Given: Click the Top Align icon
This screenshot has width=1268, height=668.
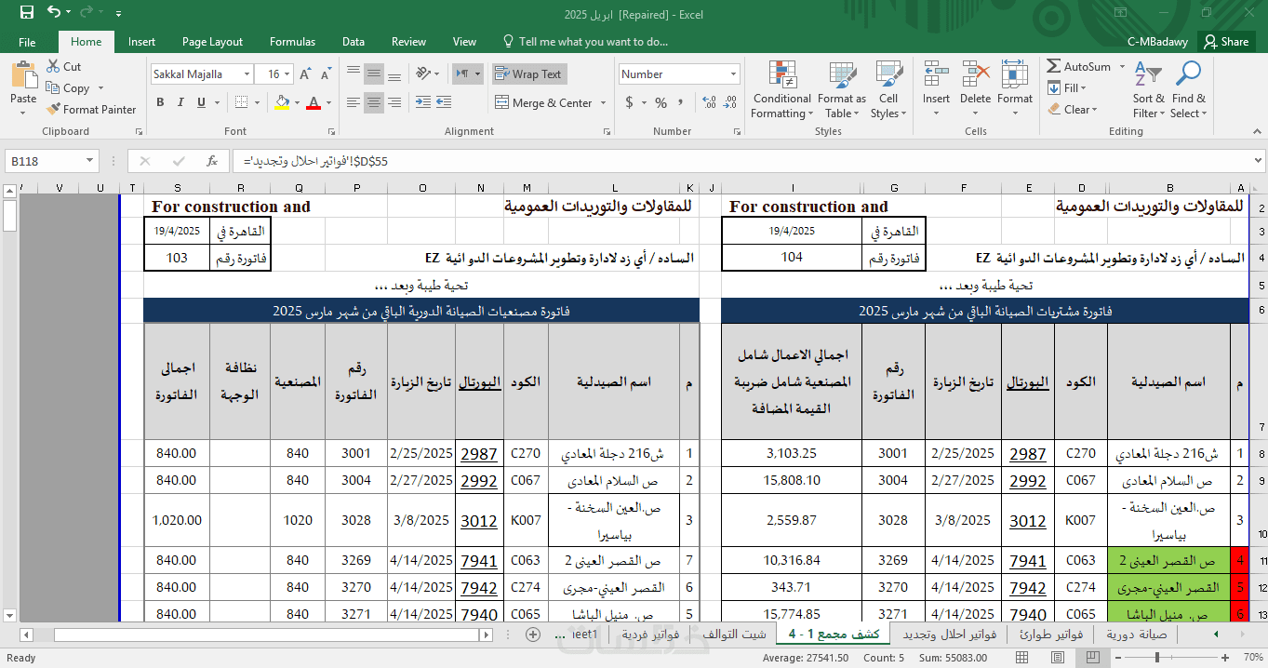Looking at the screenshot, I should tap(352, 73).
